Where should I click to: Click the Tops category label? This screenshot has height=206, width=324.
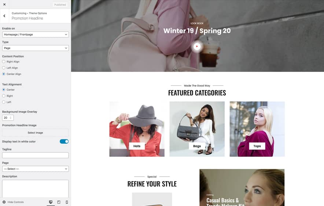(257, 146)
